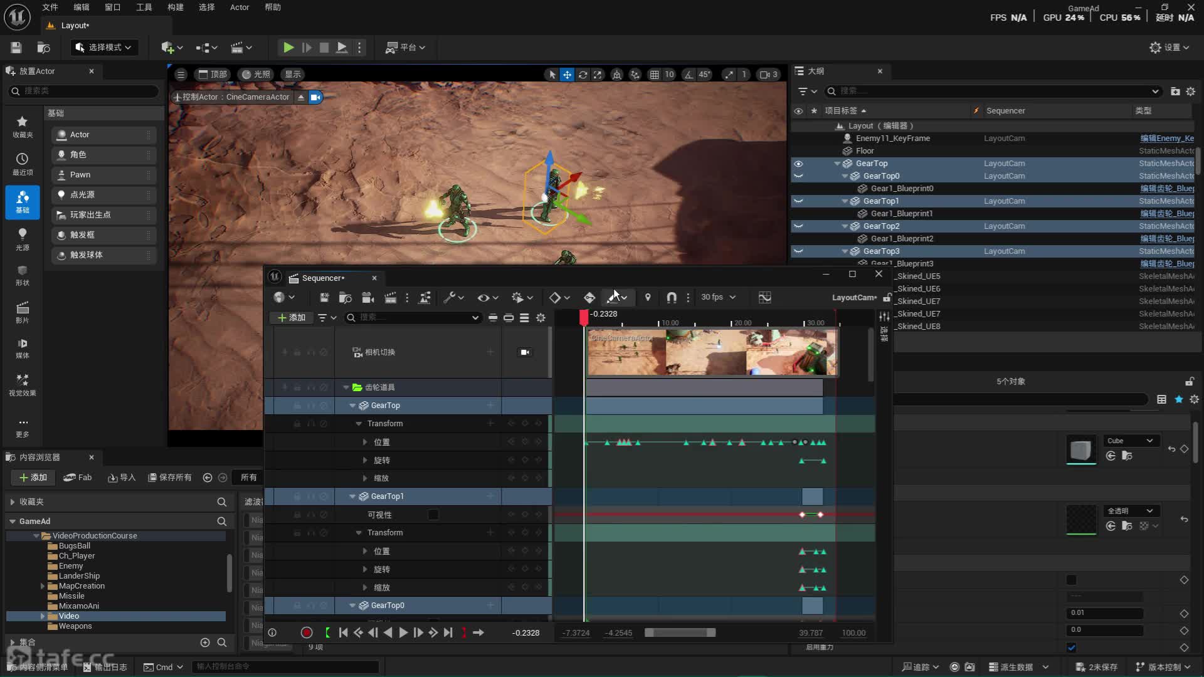Click the Sequencer timeline horizontal scrollbar thumb

click(680, 632)
